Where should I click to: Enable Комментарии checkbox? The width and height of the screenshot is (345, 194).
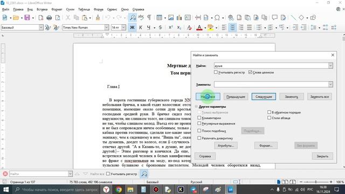tap(199, 118)
